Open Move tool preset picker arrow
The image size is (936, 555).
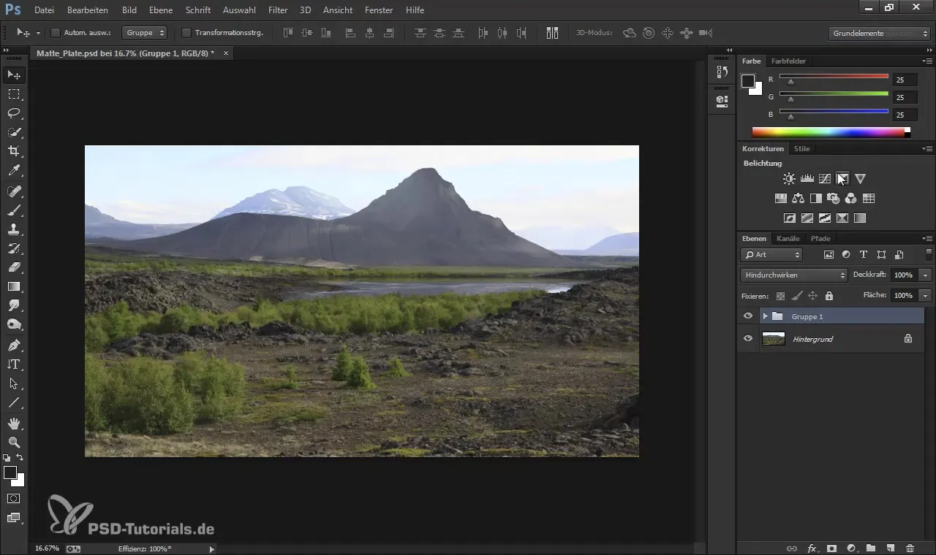click(38, 33)
